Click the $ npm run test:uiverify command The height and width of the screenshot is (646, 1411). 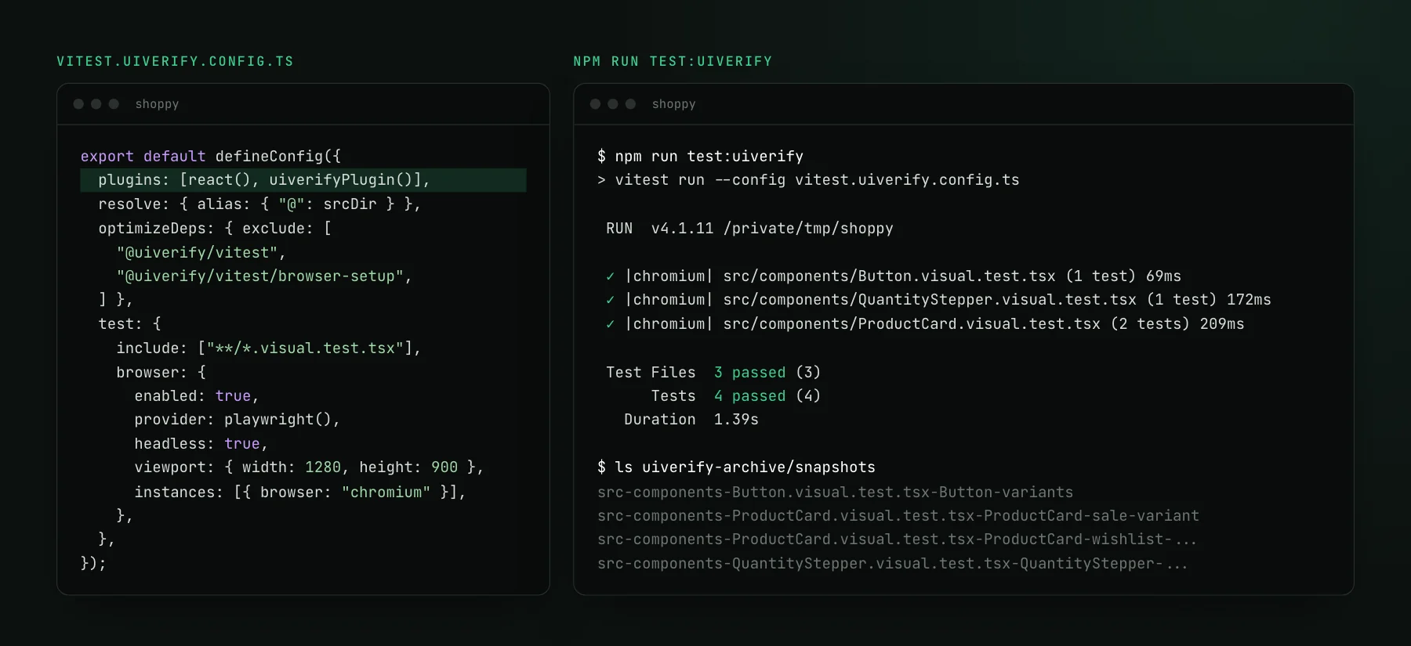(x=700, y=156)
